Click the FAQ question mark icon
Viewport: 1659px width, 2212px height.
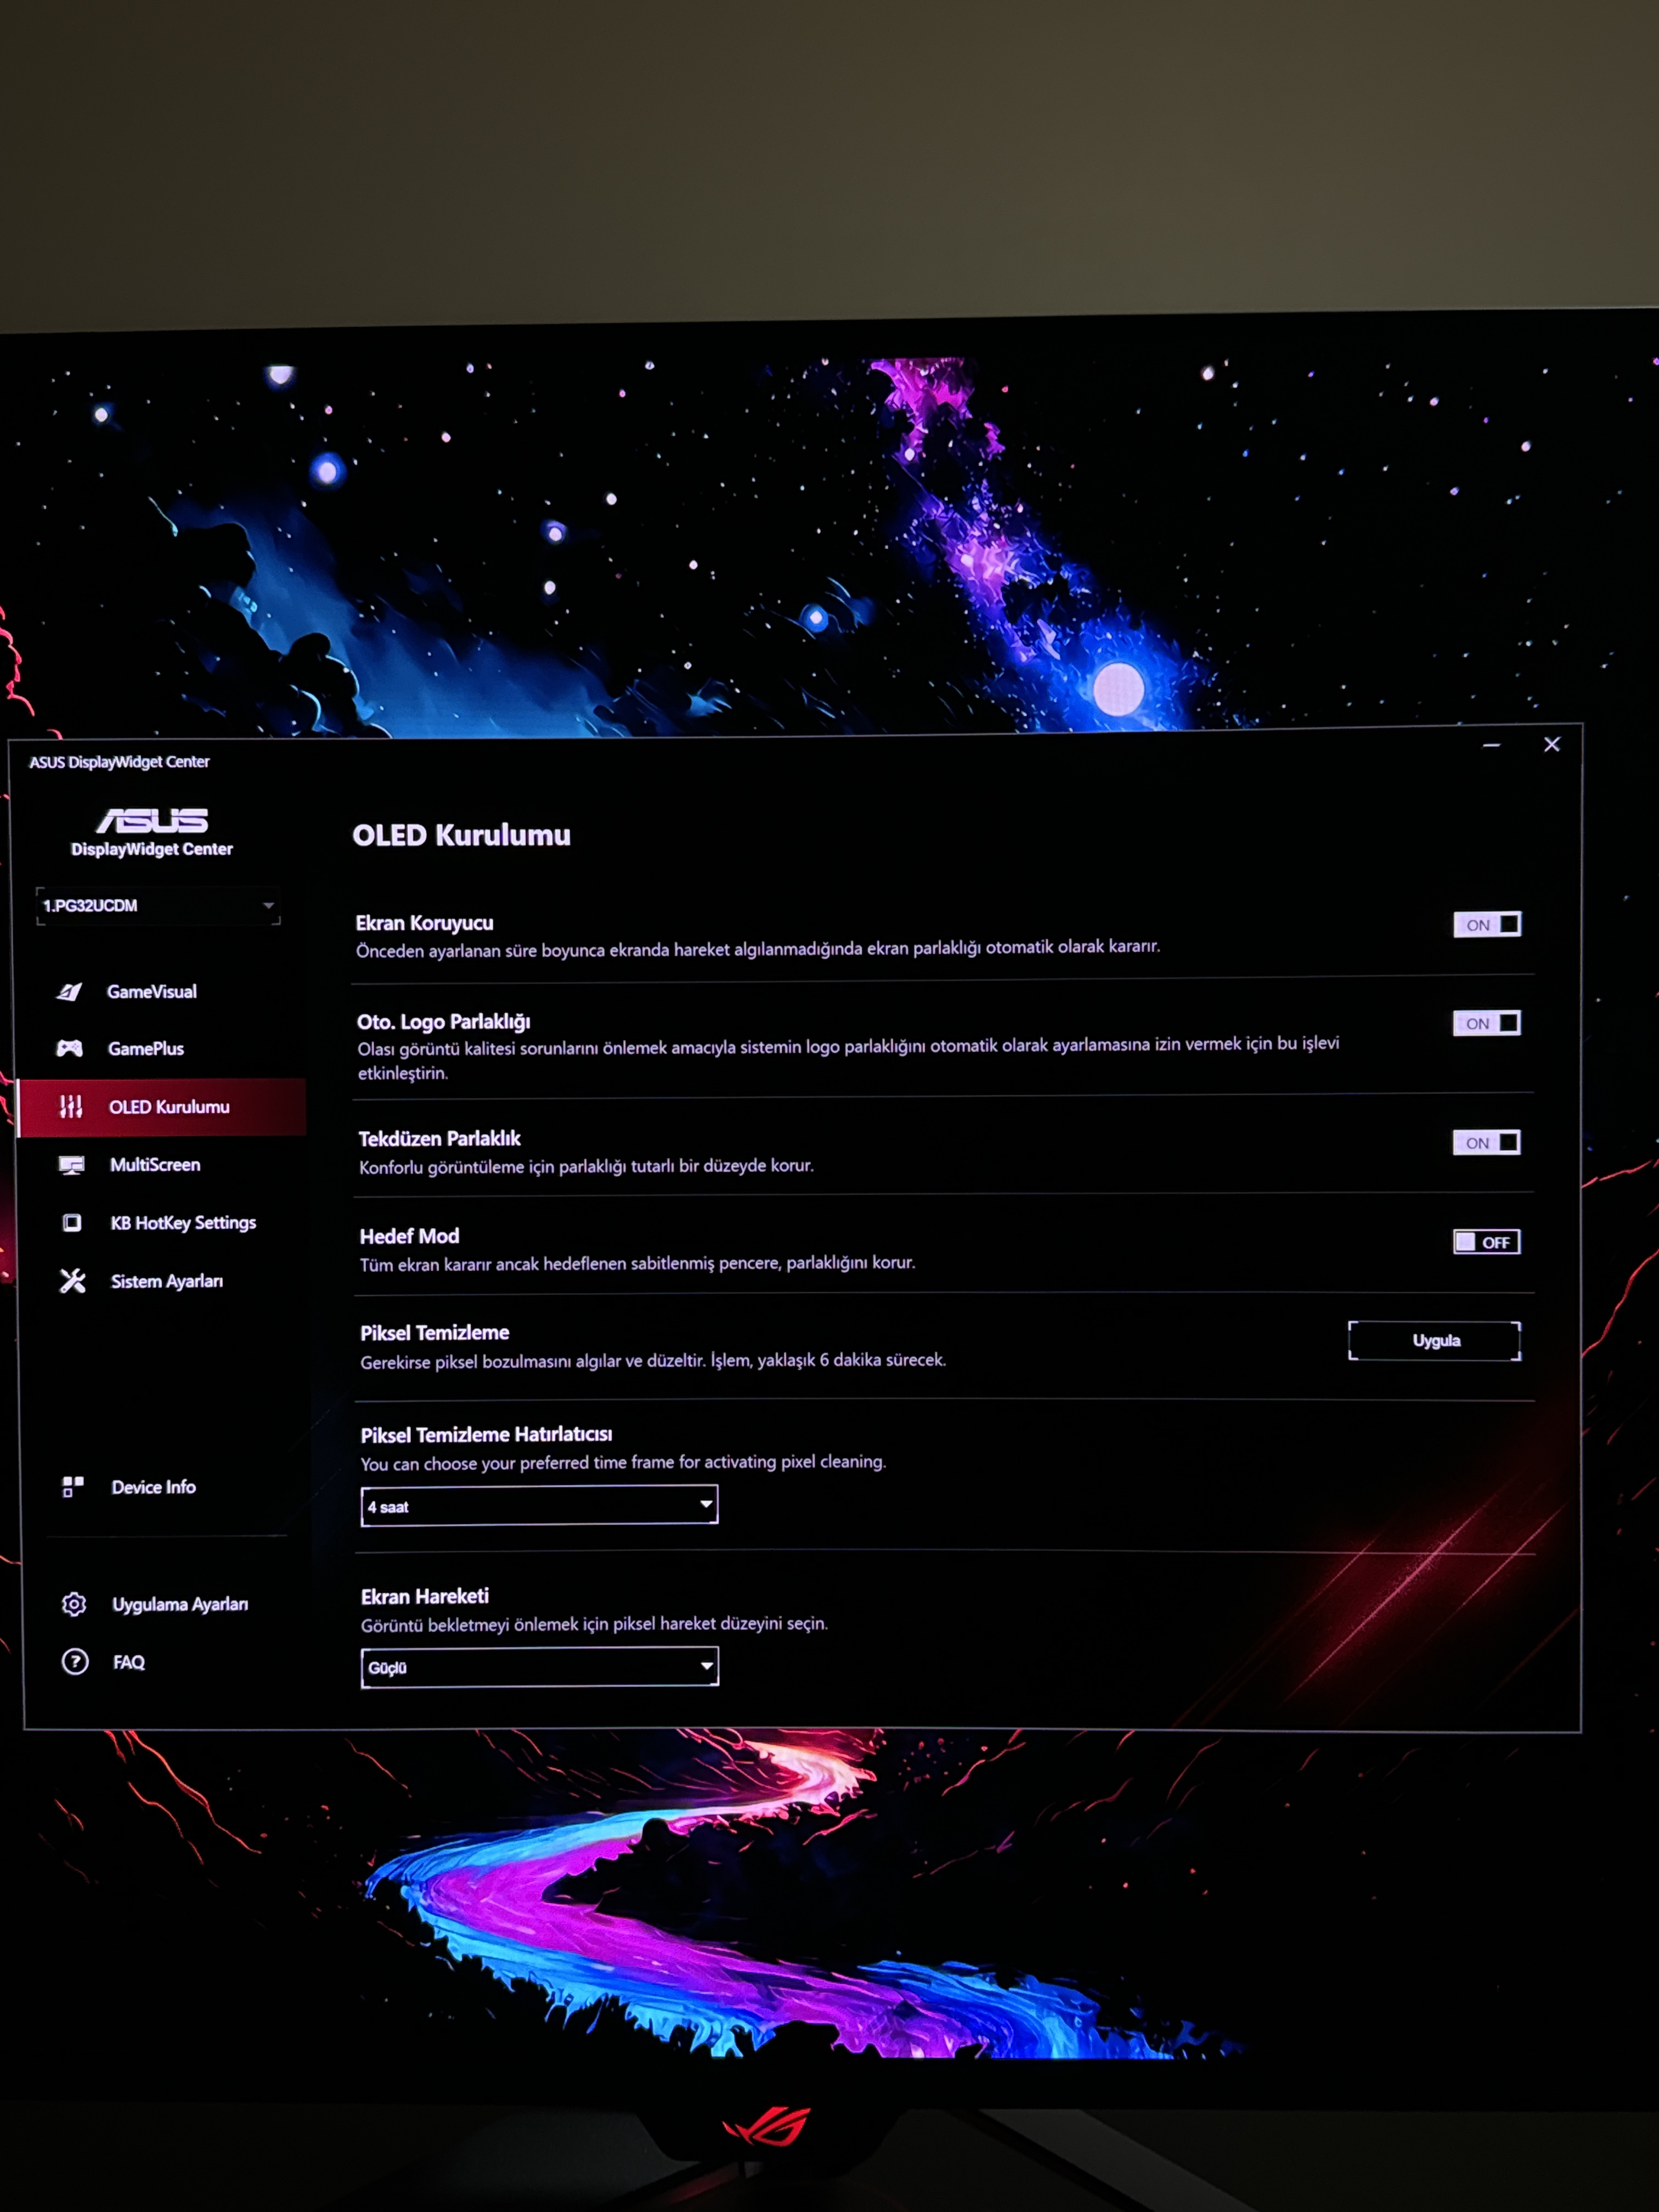75,1662
